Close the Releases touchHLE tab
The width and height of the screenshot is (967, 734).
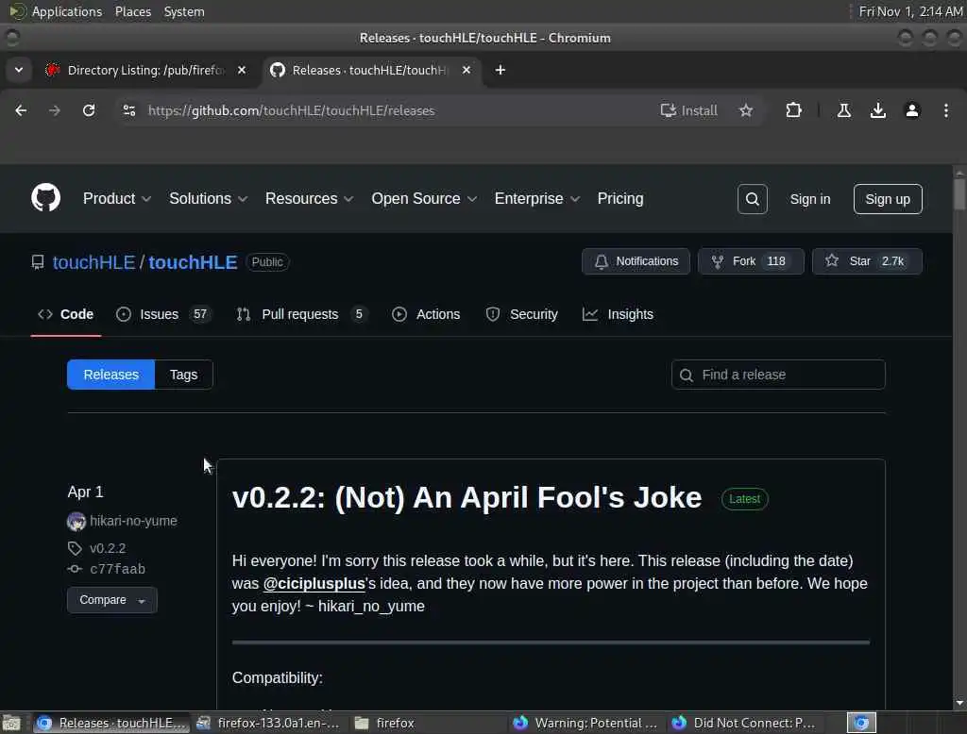pos(467,70)
